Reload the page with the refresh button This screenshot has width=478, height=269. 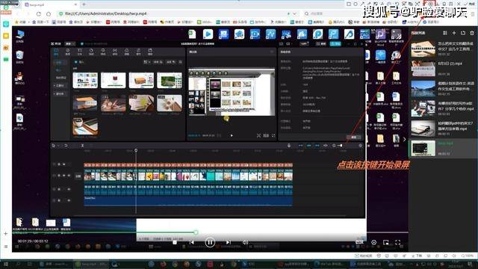38,13
